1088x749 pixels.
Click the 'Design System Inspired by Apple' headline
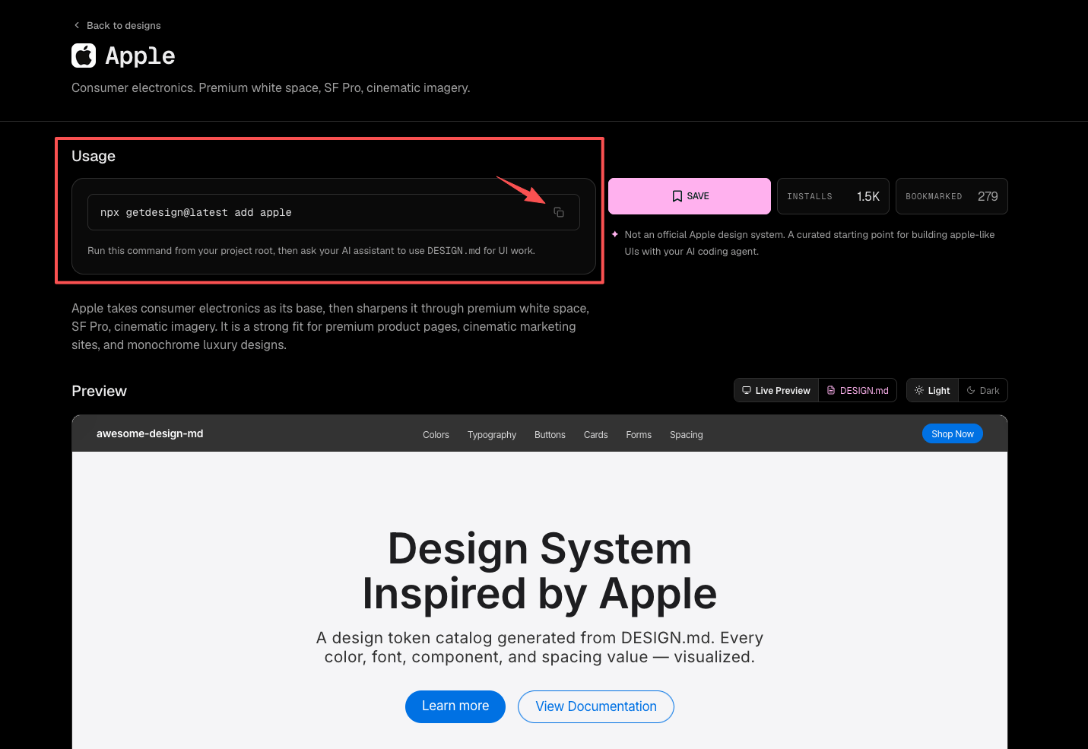pos(540,570)
